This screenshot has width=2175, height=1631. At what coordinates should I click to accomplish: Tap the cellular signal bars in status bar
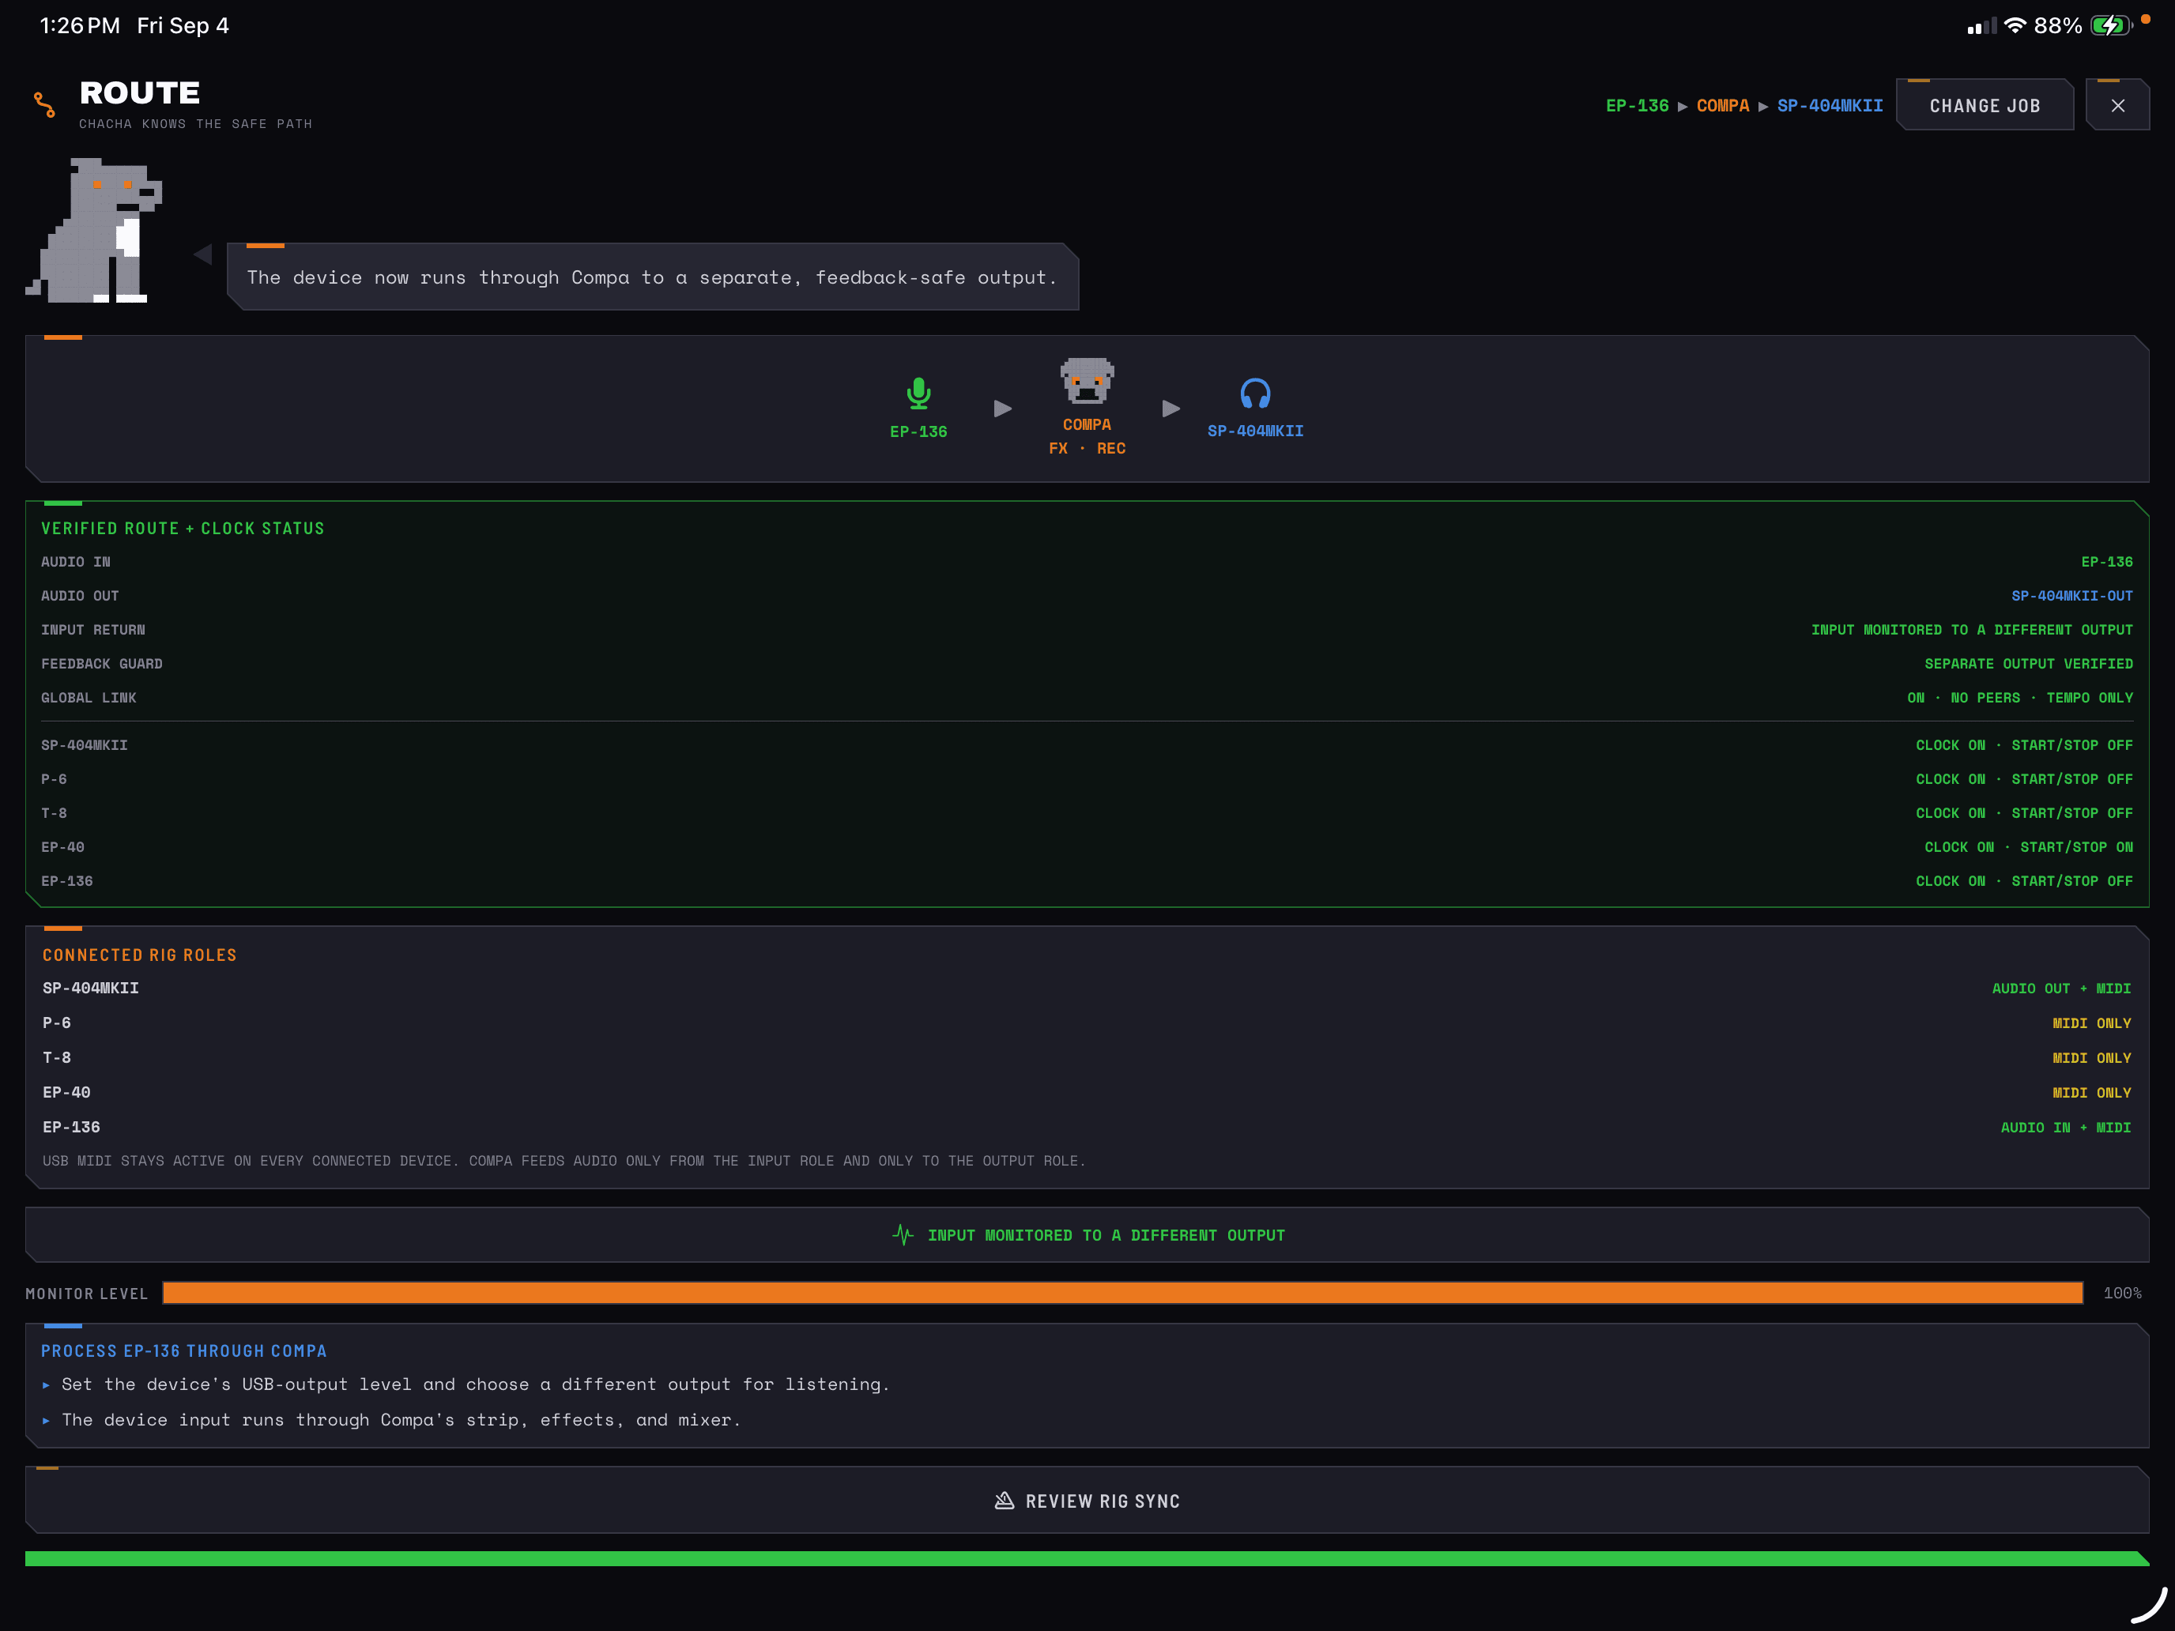coord(1981,27)
